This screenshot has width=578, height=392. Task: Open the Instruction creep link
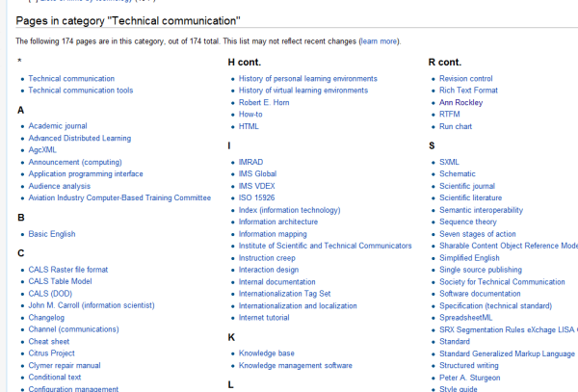point(267,258)
